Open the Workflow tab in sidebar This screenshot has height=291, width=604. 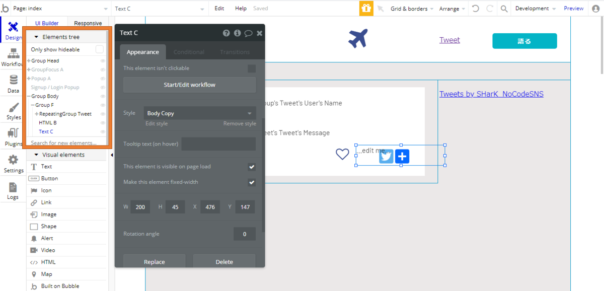click(13, 57)
